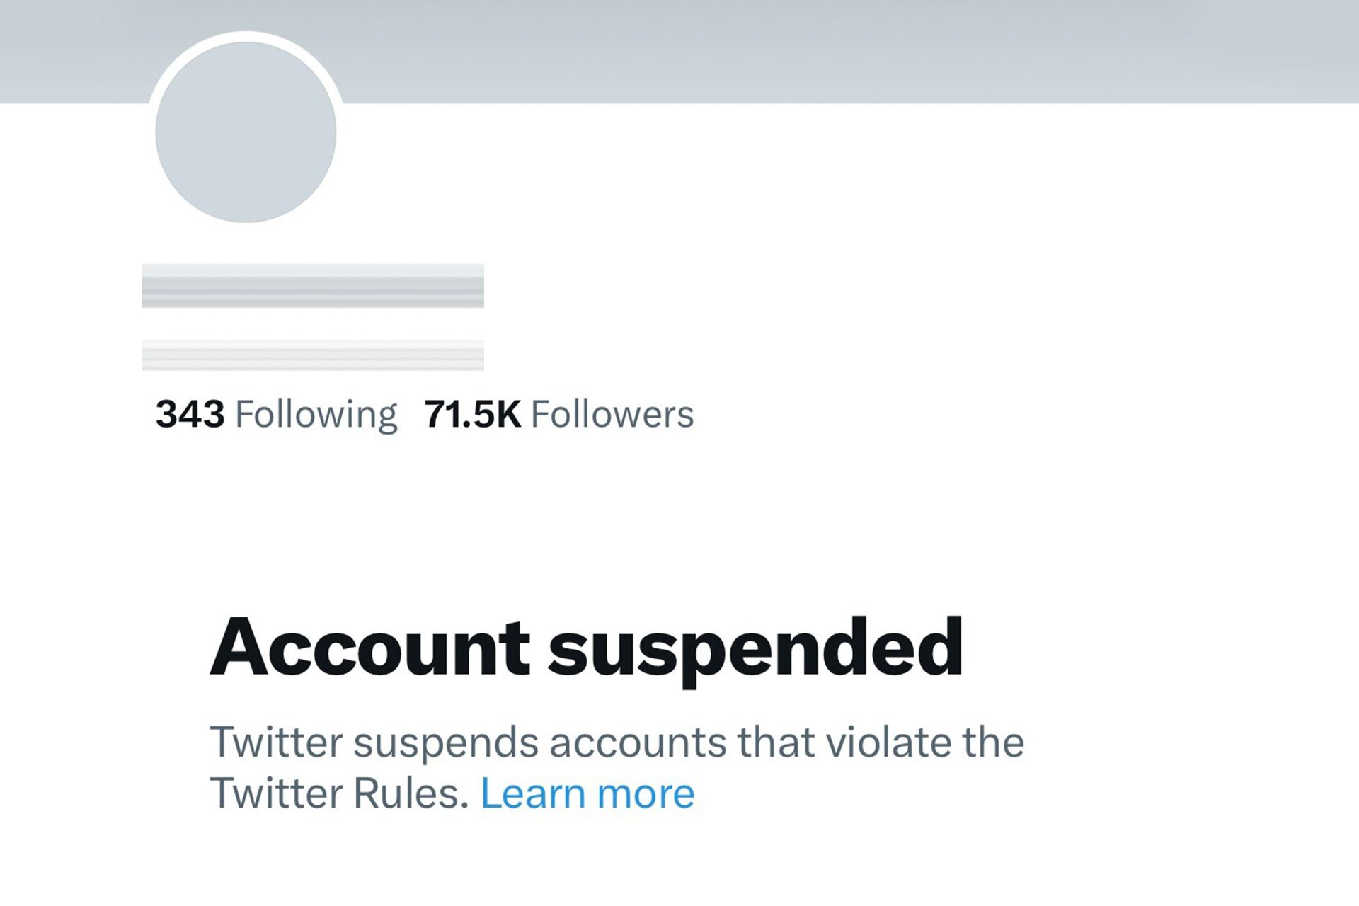
Task: Click the word "Following"
Action: pyautogui.click(x=316, y=415)
